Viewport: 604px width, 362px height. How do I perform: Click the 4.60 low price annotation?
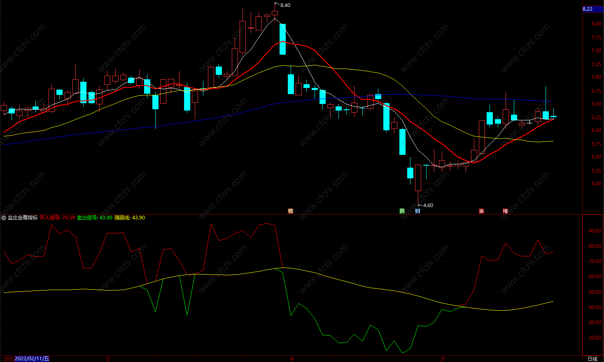pyautogui.click(x=428, y=205)
